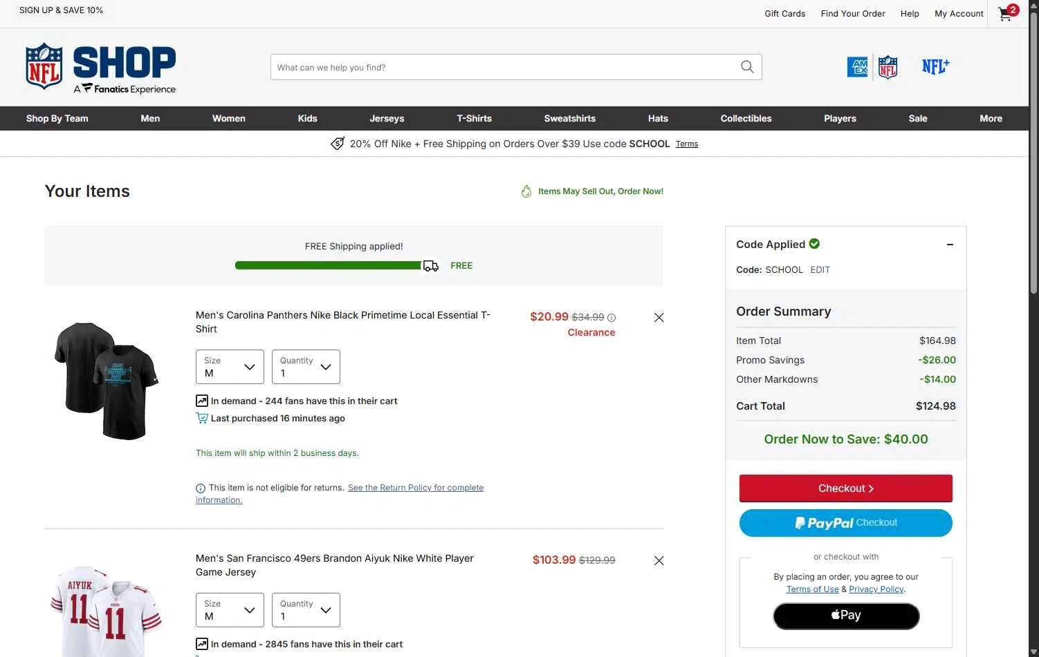The height and width of the screenshot is (657, 1039).
Task: Click the return eligibility info icon
Action: pos(201,488)
